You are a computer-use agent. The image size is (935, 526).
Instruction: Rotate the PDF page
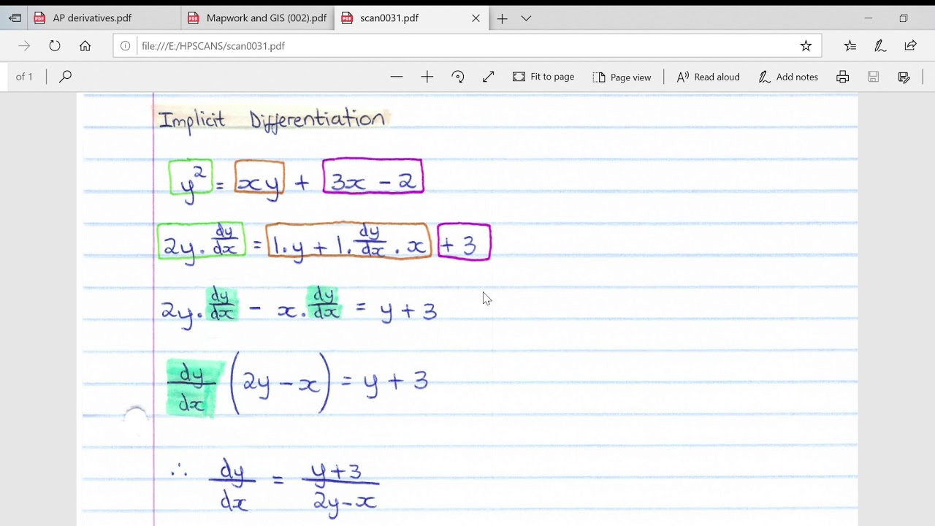tap(458, 77)
